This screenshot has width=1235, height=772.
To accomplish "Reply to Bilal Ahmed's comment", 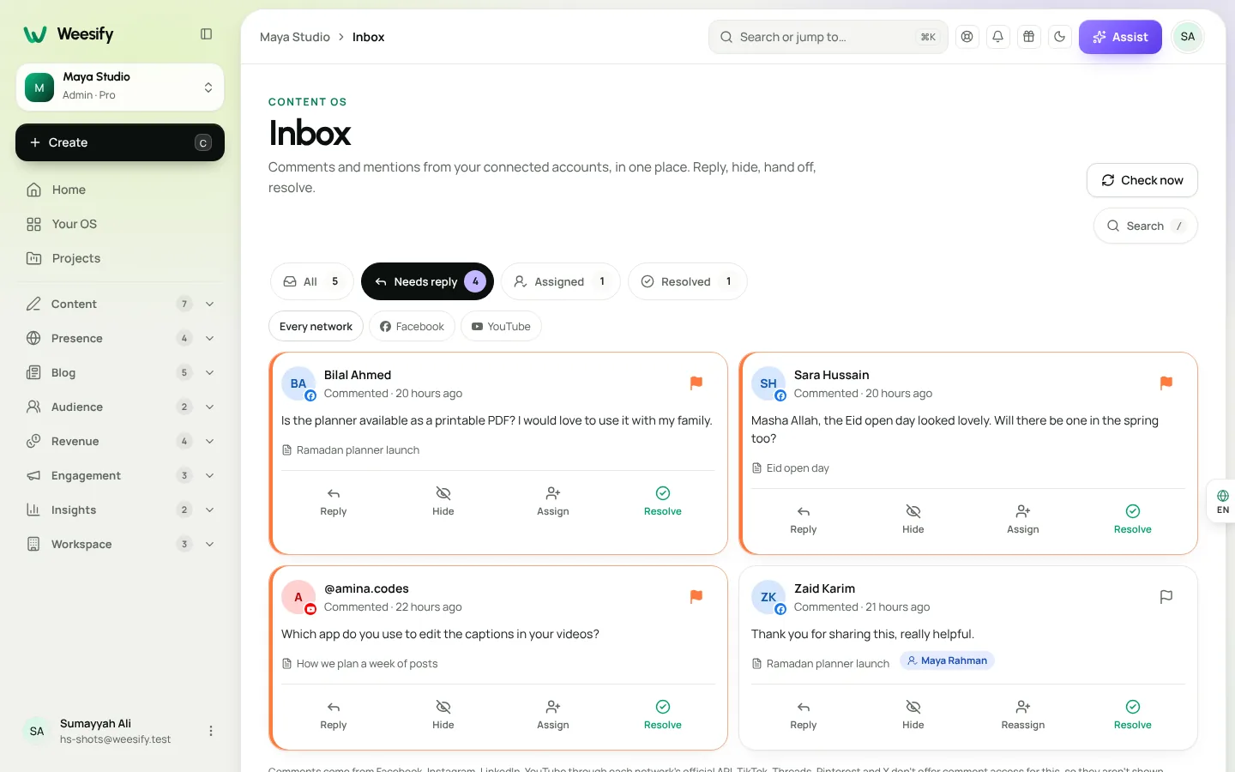I will 334,501.
